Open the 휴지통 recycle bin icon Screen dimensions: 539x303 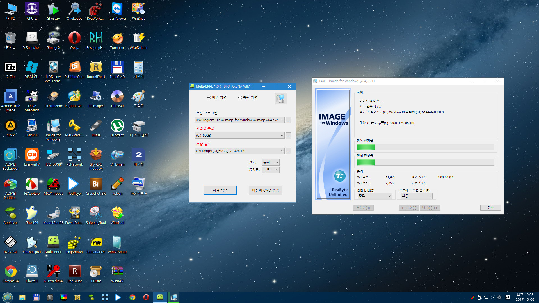pyautogui.click(x=11, y=40)
